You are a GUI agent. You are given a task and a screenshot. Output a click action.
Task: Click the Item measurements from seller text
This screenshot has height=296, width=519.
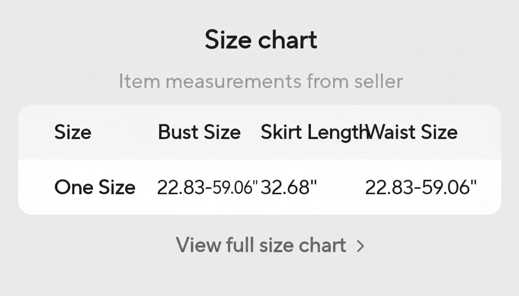(x=261, y=81)
